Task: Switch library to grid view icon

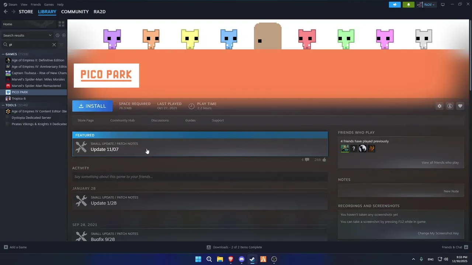Action: pos(61,24)
